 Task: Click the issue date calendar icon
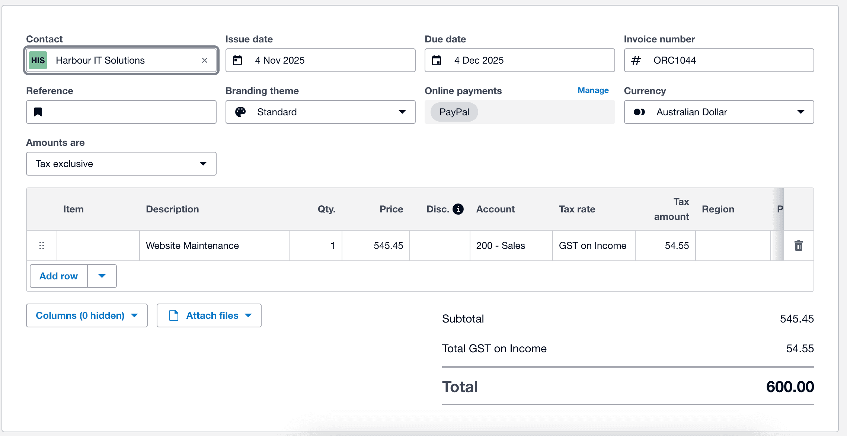[x=237, y=60]
